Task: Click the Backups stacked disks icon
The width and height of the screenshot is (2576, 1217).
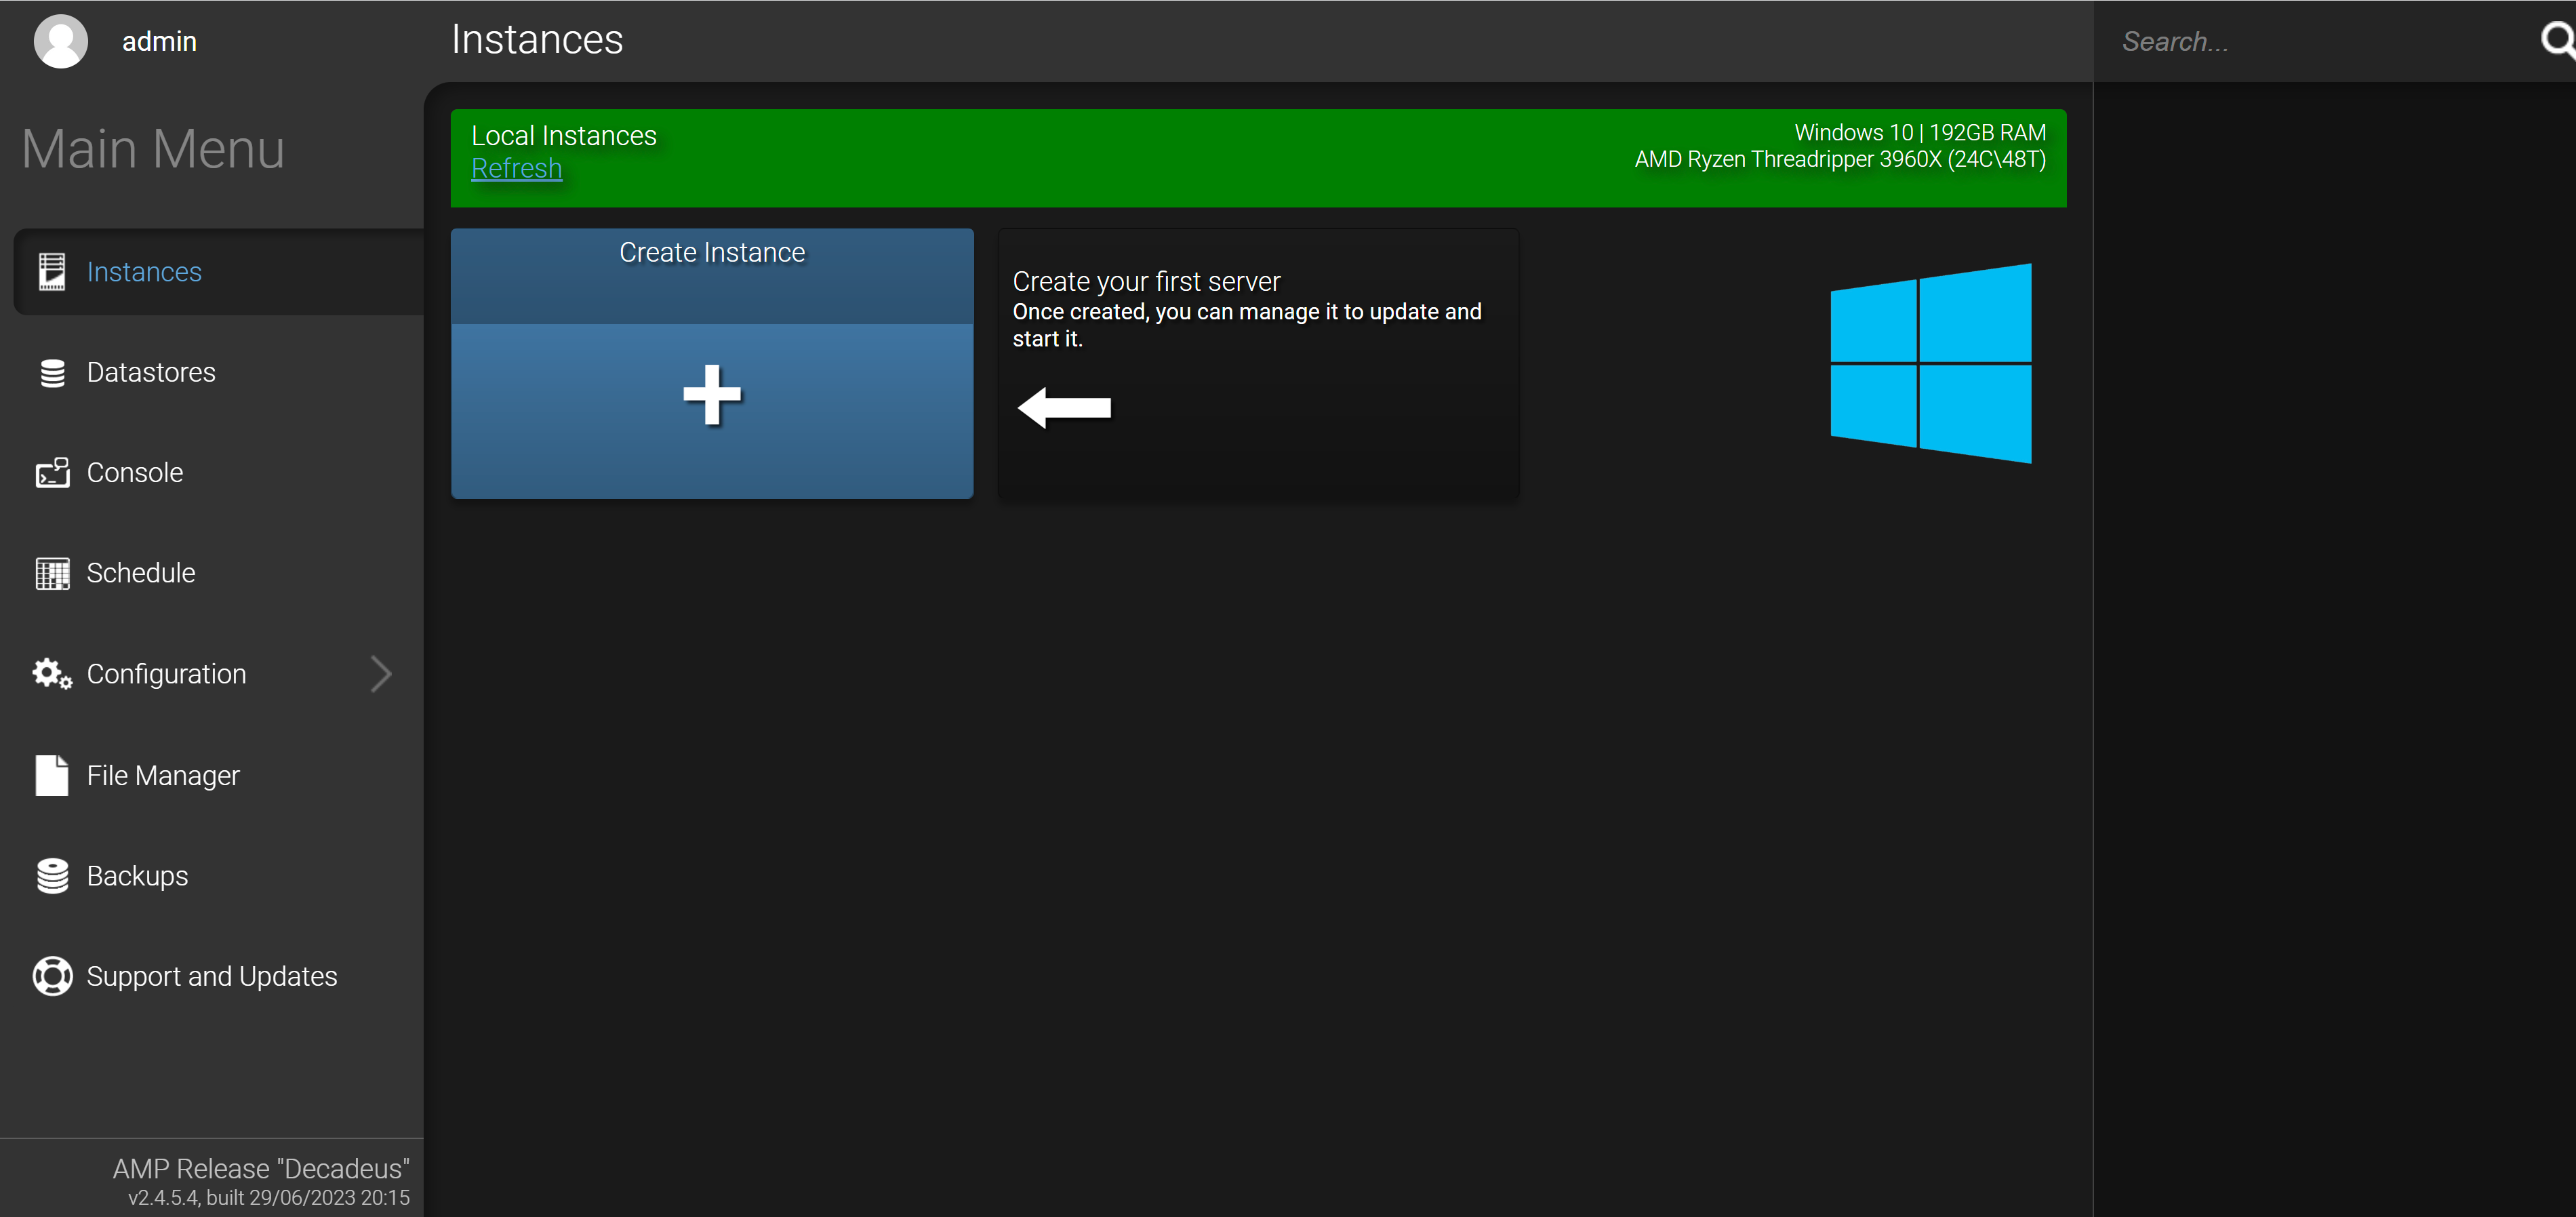Action: [52, 876]
